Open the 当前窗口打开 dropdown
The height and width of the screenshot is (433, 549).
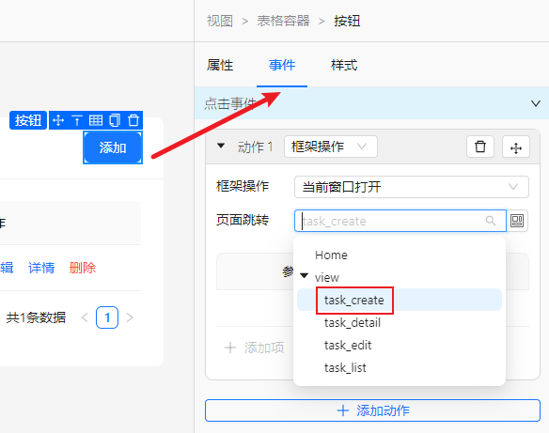(x=412, y=187)
